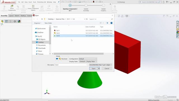This screenshot has width=179, height=101.
Task: Expand the Insert Components dropdown arrow
Action: tap(12, 13)
